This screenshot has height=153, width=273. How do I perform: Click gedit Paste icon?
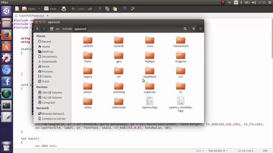tap(115, 8)
